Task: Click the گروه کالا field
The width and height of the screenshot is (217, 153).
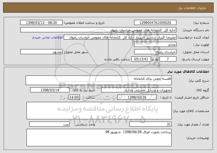Action: 136,90
